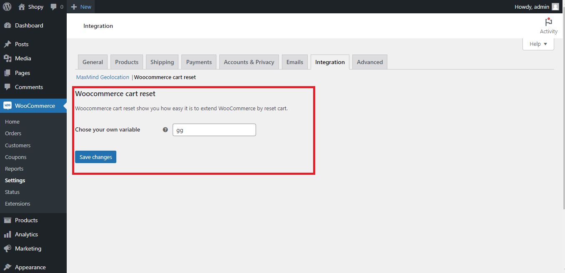Click the Woocommerce cart reset section link
565x273 pixels.
coord(165,77)
